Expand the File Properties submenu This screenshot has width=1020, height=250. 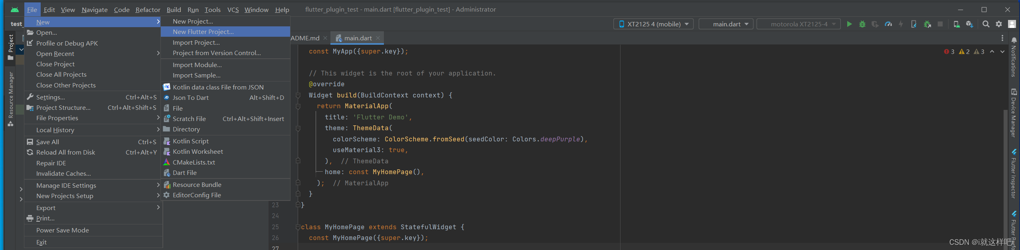(93, 118)
